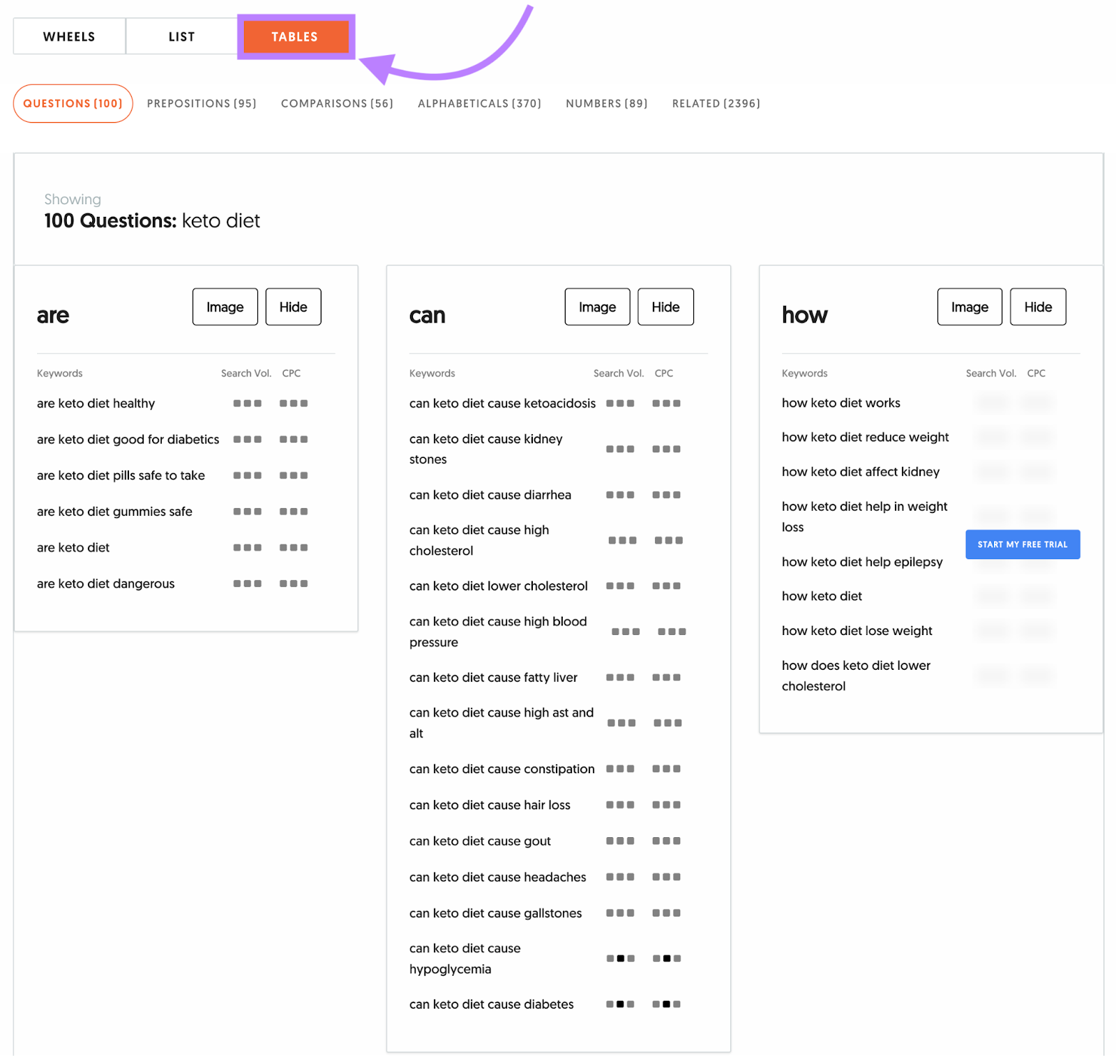Image resolution: width=1116 pixels, height=1056 pixels.
Task: Click search volume dots for 'can keto diet cause diabetes'
Action: 620,1004
